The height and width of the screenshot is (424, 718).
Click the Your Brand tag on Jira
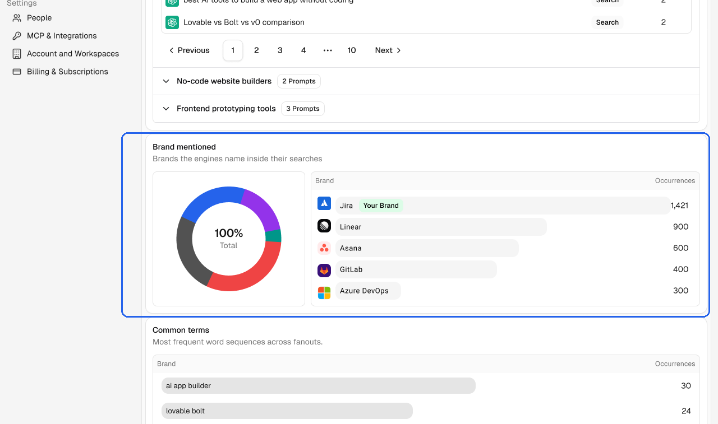381,206
